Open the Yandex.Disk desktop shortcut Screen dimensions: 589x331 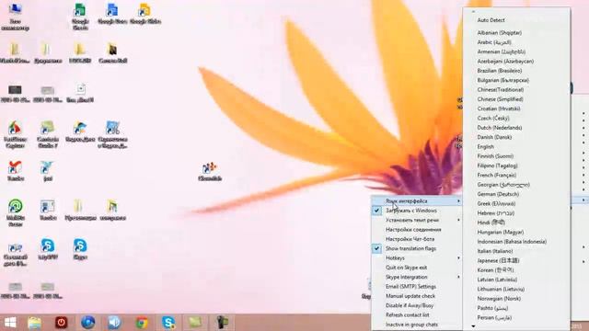pyautogui.click(x=80, y=132)
